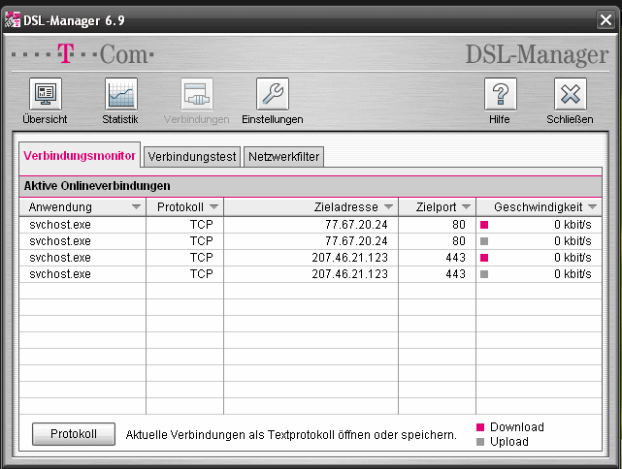622x469 pixels.
Task: Click the Aktive Onlineverbindungen heading
Action: (97, 186)
